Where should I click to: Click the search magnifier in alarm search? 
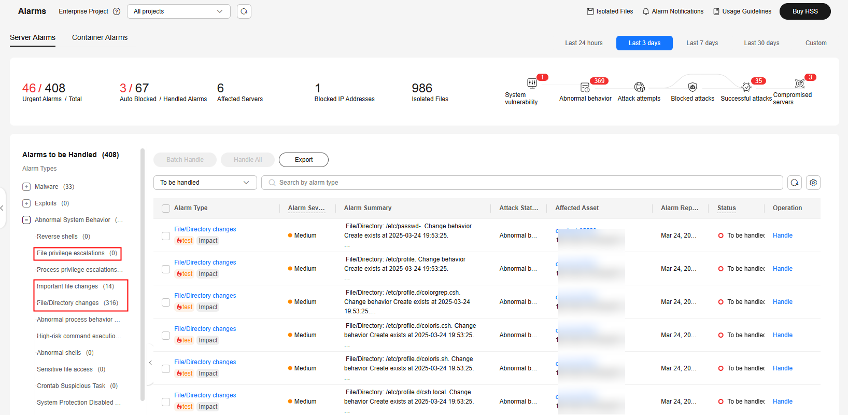[272, 183]
